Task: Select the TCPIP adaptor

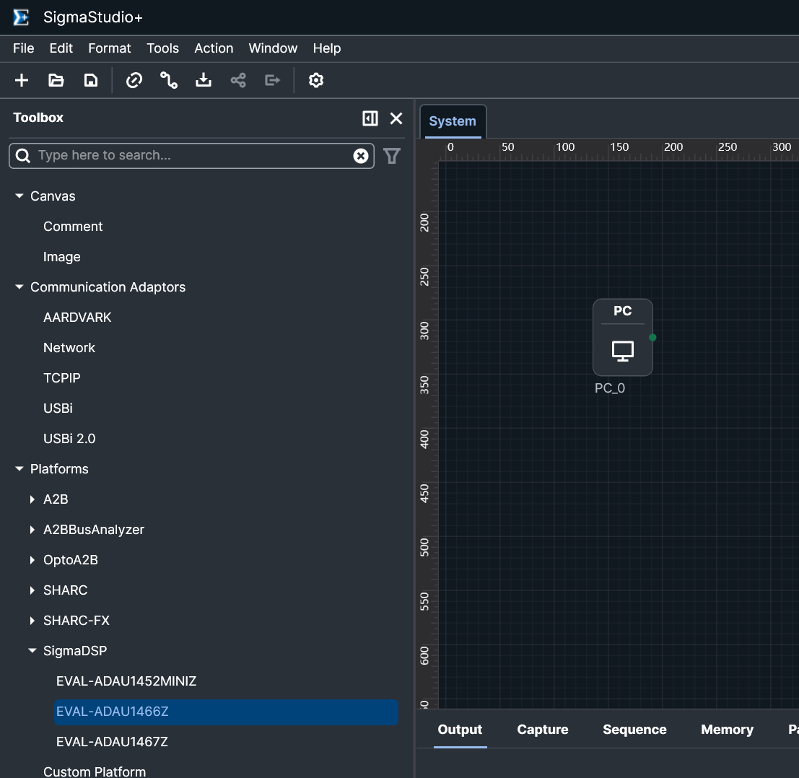Action: (61, 378)
